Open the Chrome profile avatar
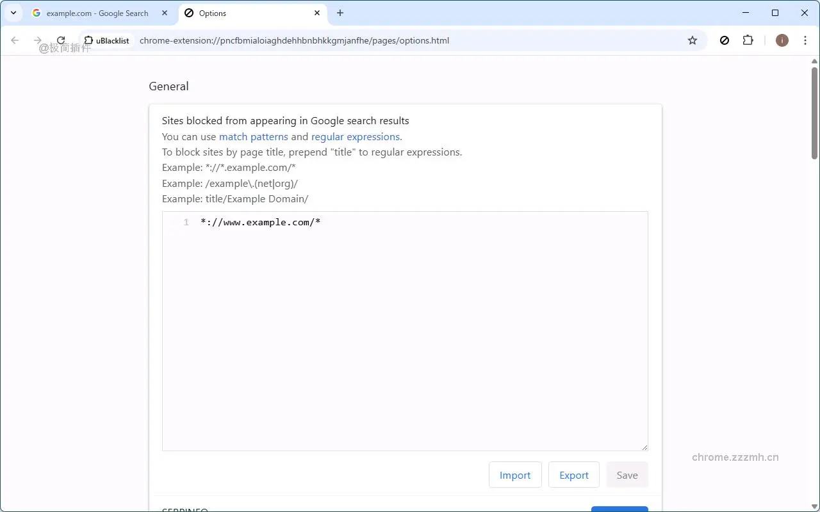 pyautogui.click(x=782, y=40)
